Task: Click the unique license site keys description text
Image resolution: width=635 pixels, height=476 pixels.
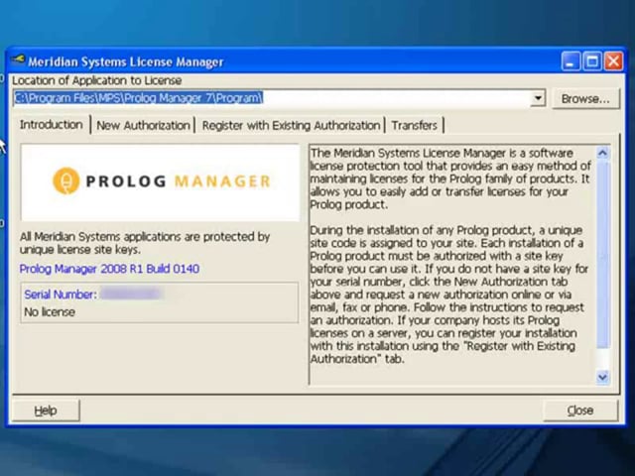Action: pyautogui.click(x=145, y=243)
